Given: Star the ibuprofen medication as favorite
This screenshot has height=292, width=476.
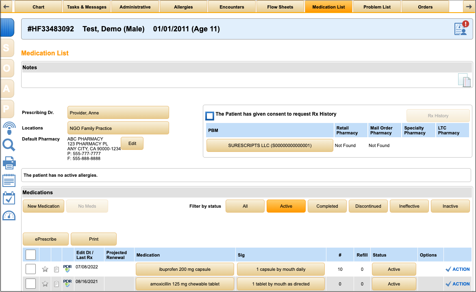Looking at the screenshot, I should click(45, 269).
